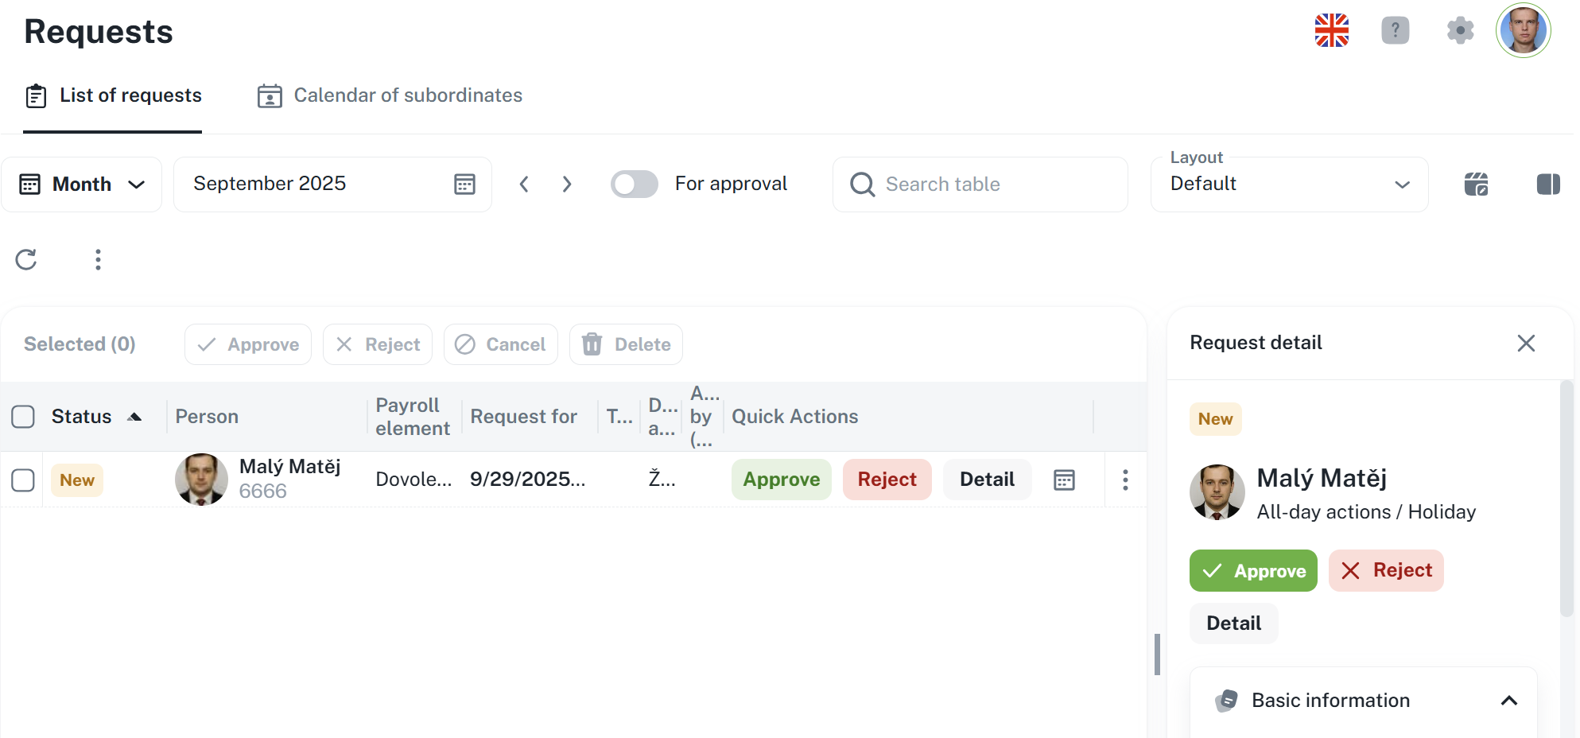Open settings gear icon
Screen dimensions: 1580x738
tap(1460, 31)
